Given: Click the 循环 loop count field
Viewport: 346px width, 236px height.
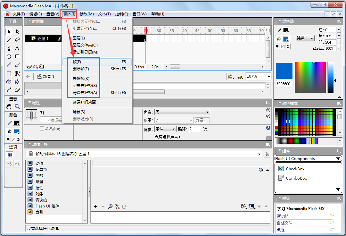Looking at the screenshot, I should 195,129.
